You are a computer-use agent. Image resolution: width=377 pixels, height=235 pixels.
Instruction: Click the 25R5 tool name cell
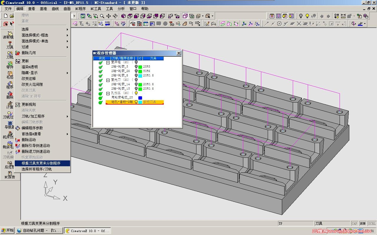click(147, 67)
